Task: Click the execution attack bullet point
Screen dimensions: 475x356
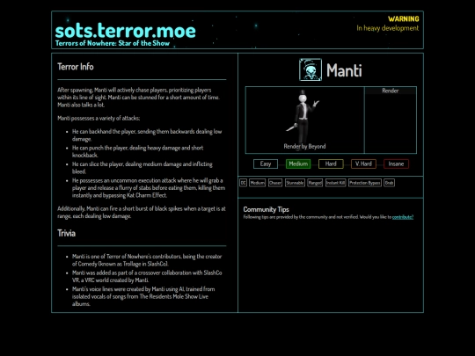Action: tap(149, 188)
